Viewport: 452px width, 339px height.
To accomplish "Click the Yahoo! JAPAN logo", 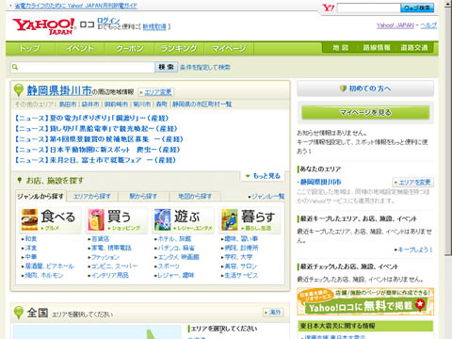I will tap(44, 26).
